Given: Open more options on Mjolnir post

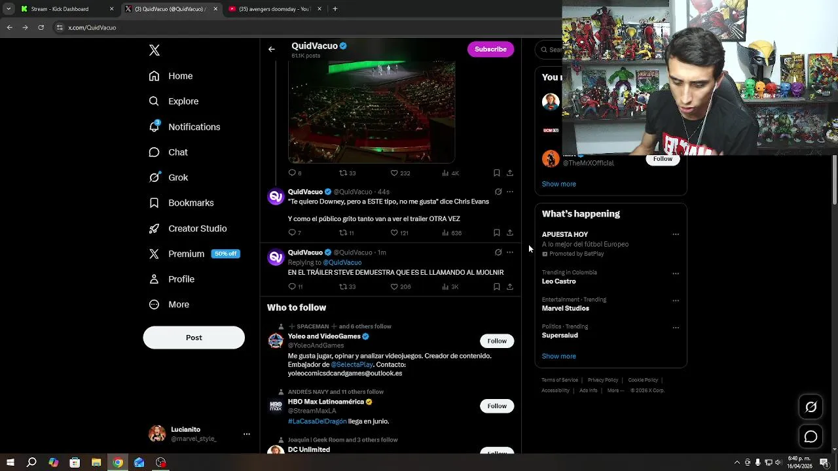Looking at the screenshot, I should click(510, 252).
